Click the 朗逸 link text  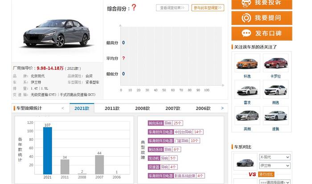275,102
